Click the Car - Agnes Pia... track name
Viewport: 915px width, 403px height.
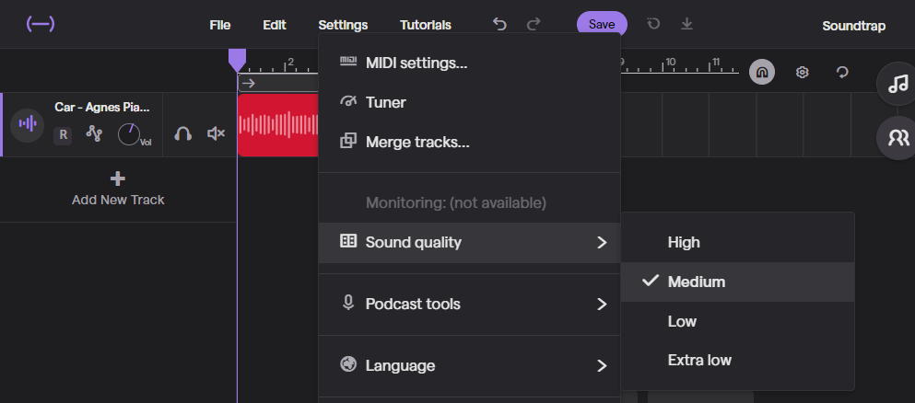coord(102,107)
